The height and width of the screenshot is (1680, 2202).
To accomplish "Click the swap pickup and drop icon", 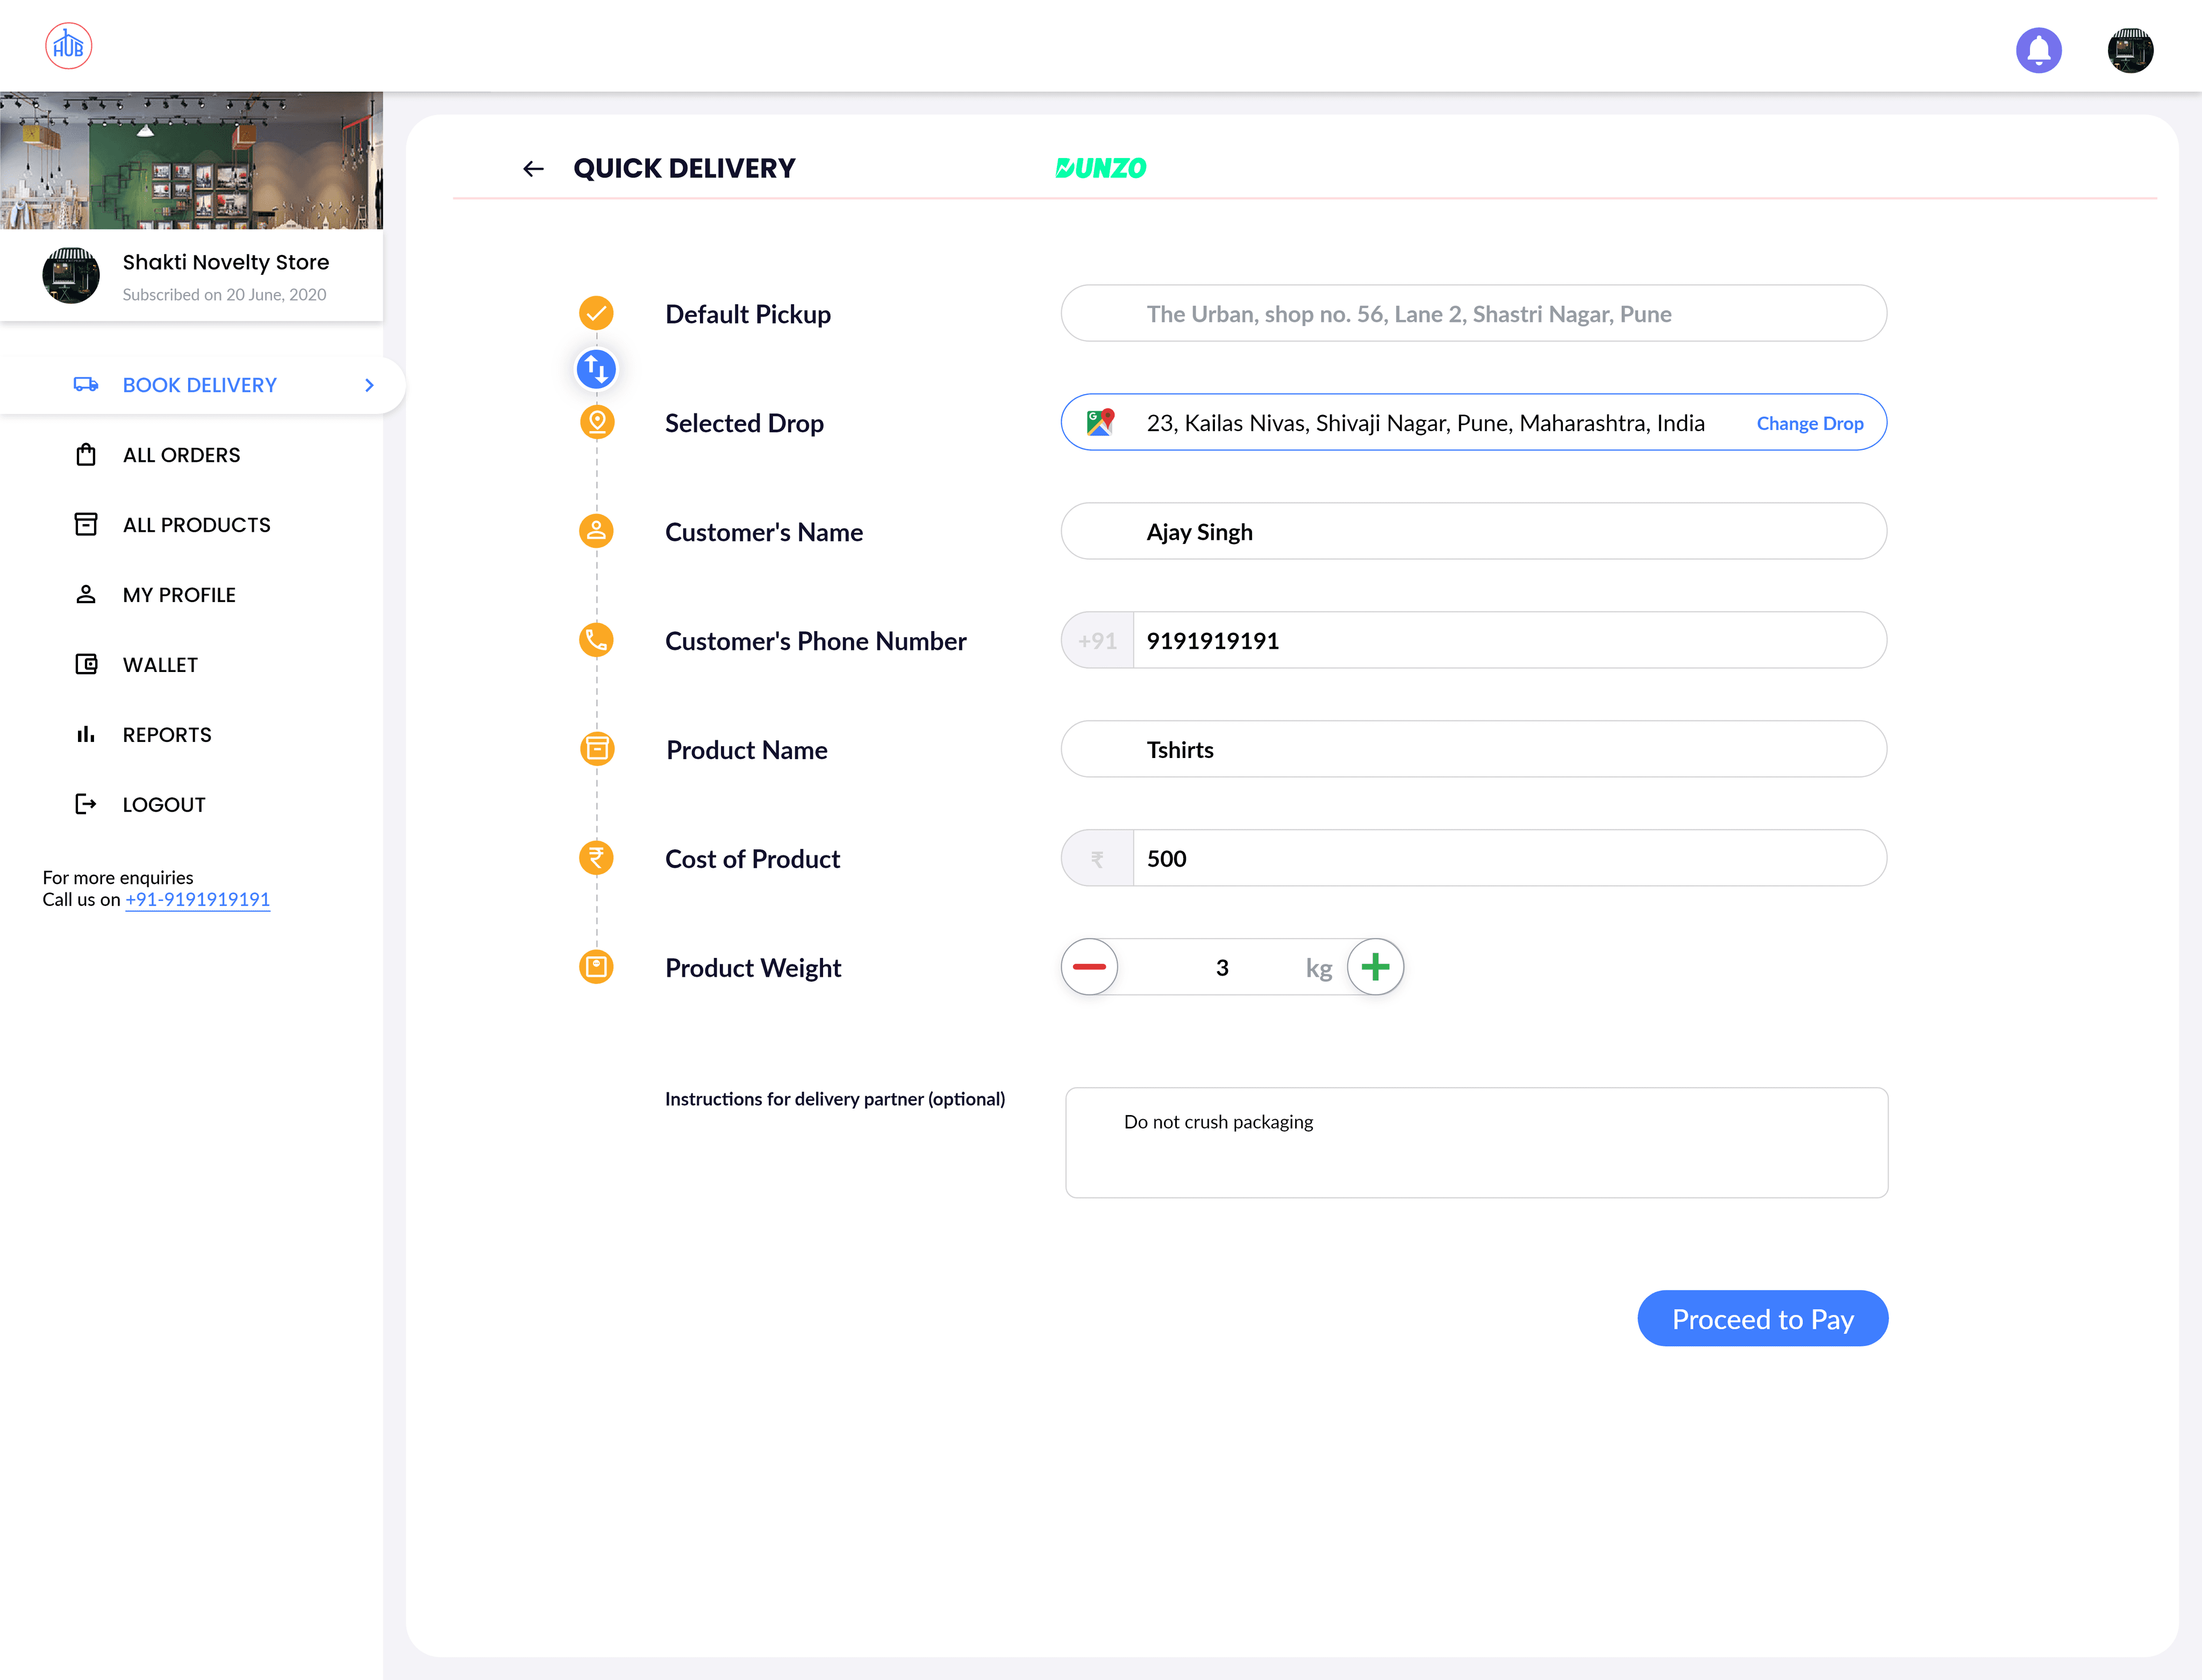I will (x=596, y=369).
